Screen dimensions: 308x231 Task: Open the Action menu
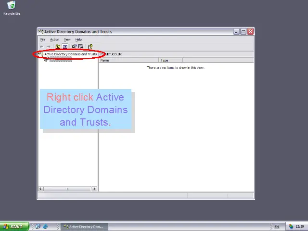point(54,39)
